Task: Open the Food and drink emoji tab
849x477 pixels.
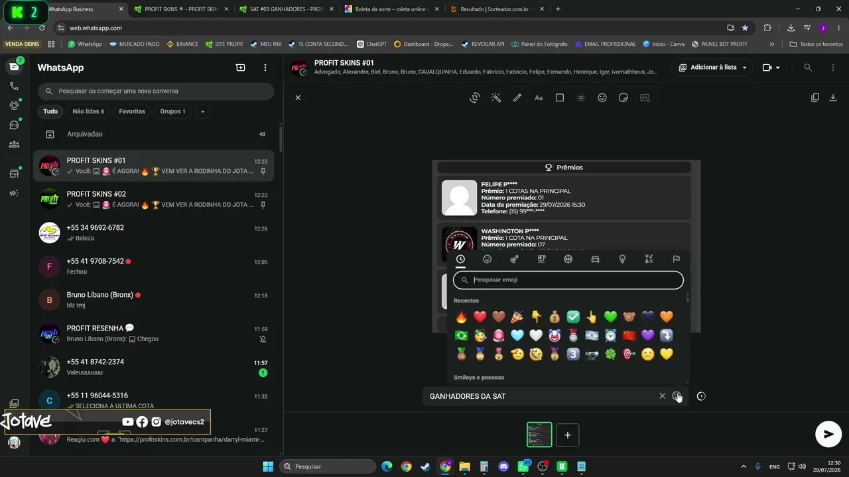Action: 541,259
